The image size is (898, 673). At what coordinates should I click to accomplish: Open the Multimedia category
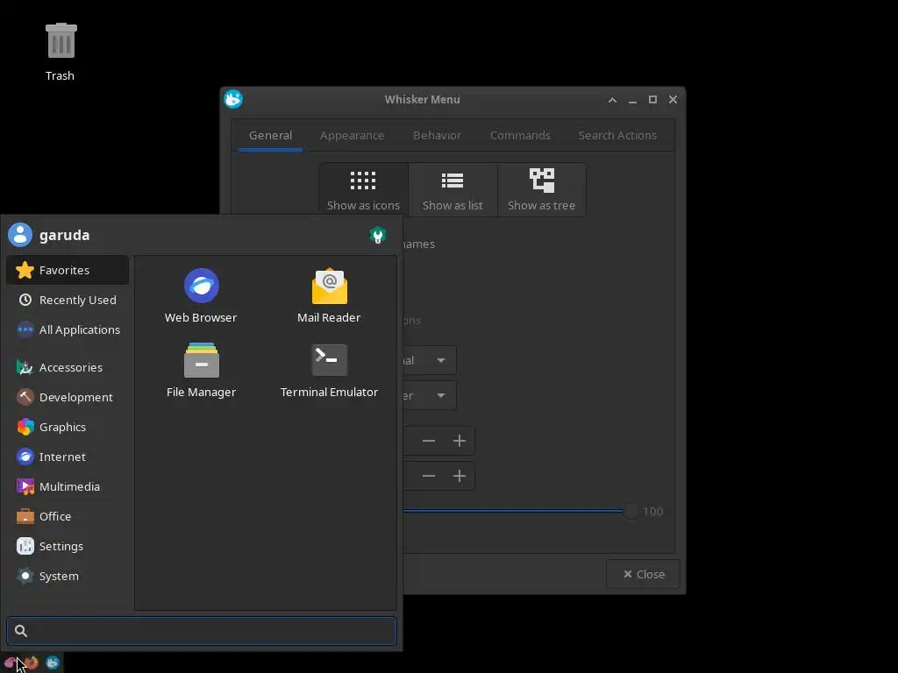68,486
